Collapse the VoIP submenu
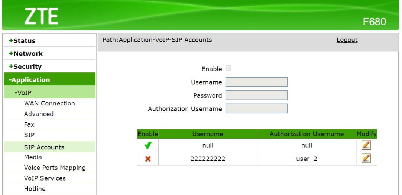Viewport: 402px width, 195px height. point(49,92)
